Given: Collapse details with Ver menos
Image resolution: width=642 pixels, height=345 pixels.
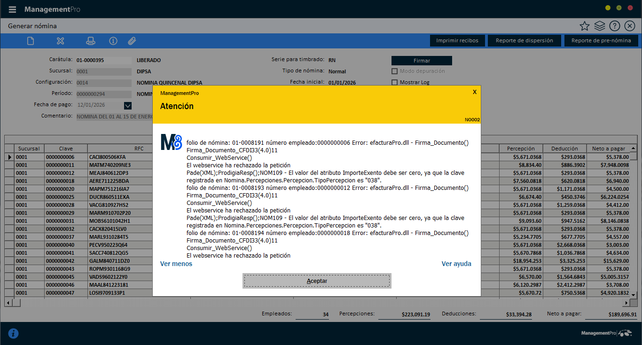Looking at the screenshot, I should coord(176,264).
